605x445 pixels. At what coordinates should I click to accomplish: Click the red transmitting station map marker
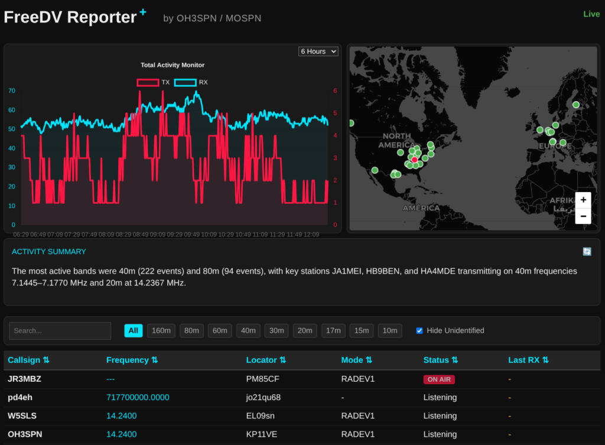pos(414,160)
